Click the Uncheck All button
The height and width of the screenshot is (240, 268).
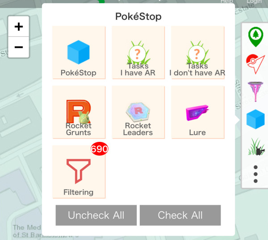[x=96, y=215]
